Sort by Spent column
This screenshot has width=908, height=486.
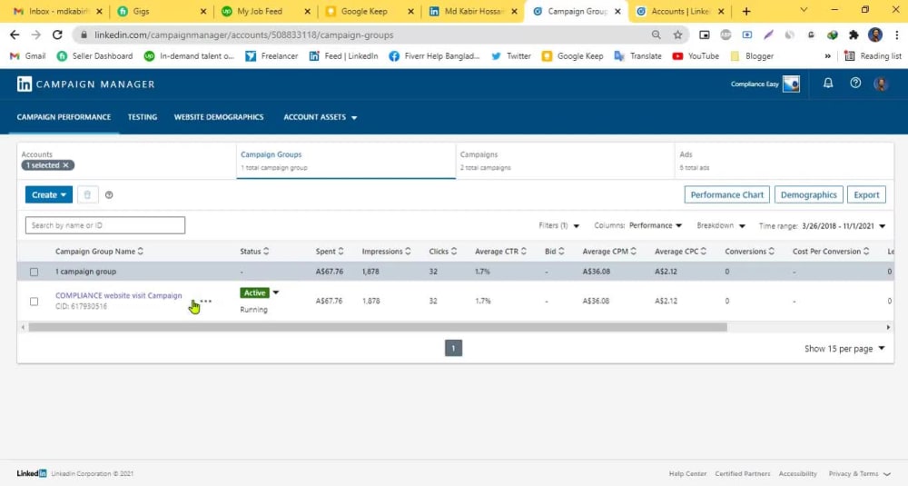pyautogui.click(x=330, y=252)
